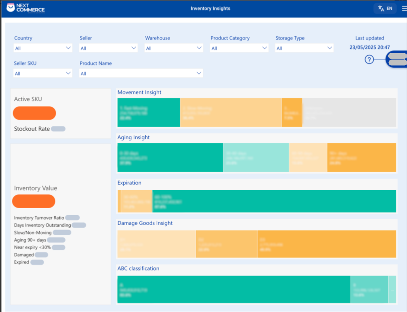Screen dimensions: 407x312
Task: Click the blue floating panel beside help icon
Action: coord(397,59)
